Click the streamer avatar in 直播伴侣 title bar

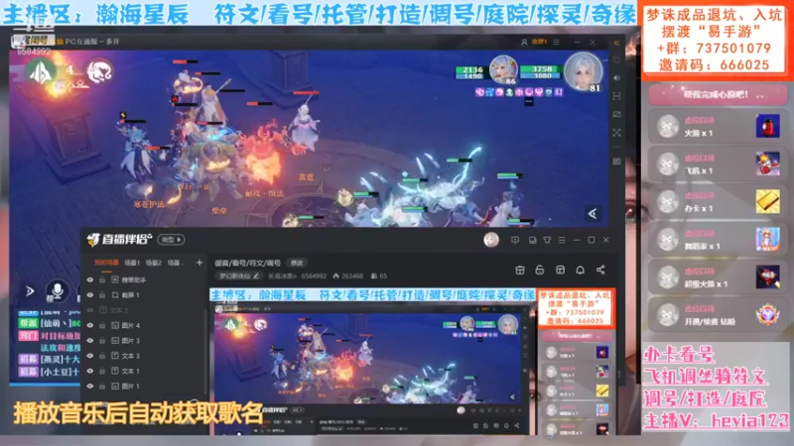pos(491,240)
